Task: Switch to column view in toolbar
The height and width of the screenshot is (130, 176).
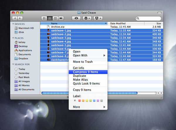Action: pyautogui.click(x=56, y=18)
